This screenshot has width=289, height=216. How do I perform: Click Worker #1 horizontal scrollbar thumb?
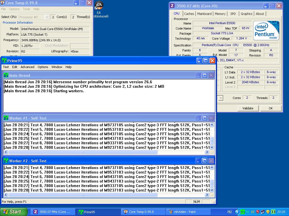(83, 152)
